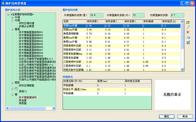Screen dimensions: 196x122
Task: Select 其他窗 tree item
Action: click(x=23, y=100)
